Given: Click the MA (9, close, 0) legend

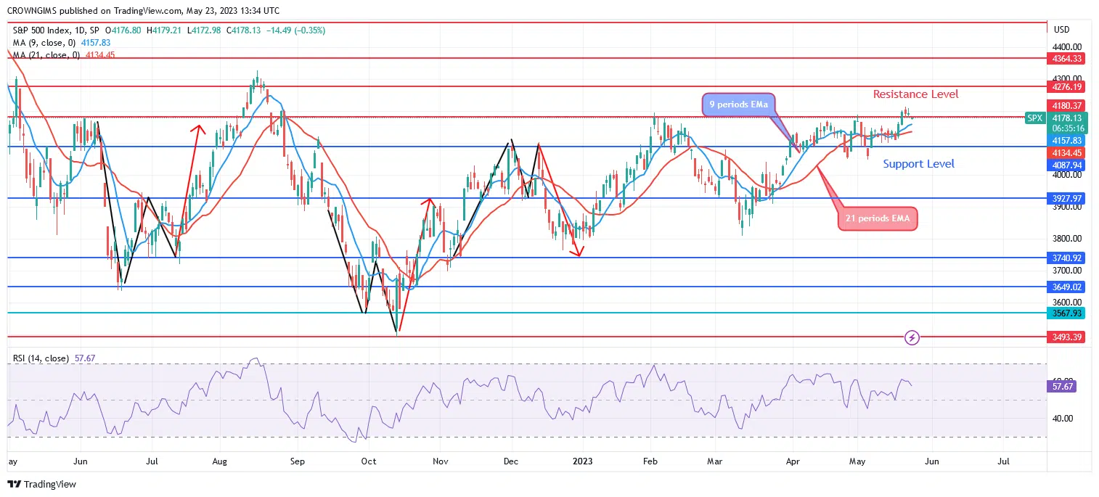Looking at the screenshot, I should [44, 43].
